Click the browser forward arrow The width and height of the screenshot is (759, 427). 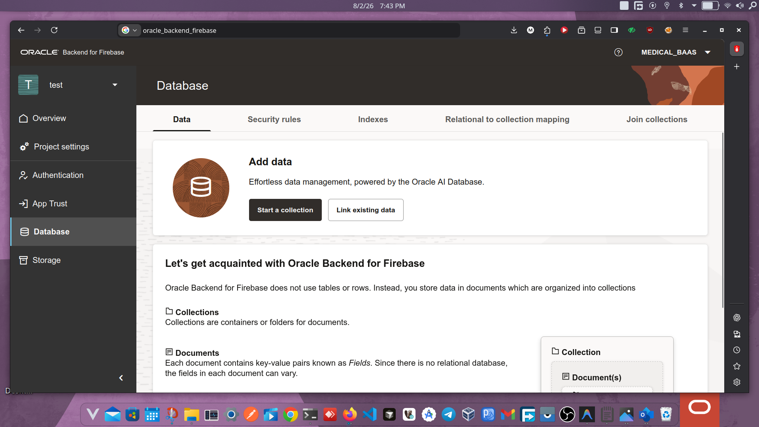[38, 30]
